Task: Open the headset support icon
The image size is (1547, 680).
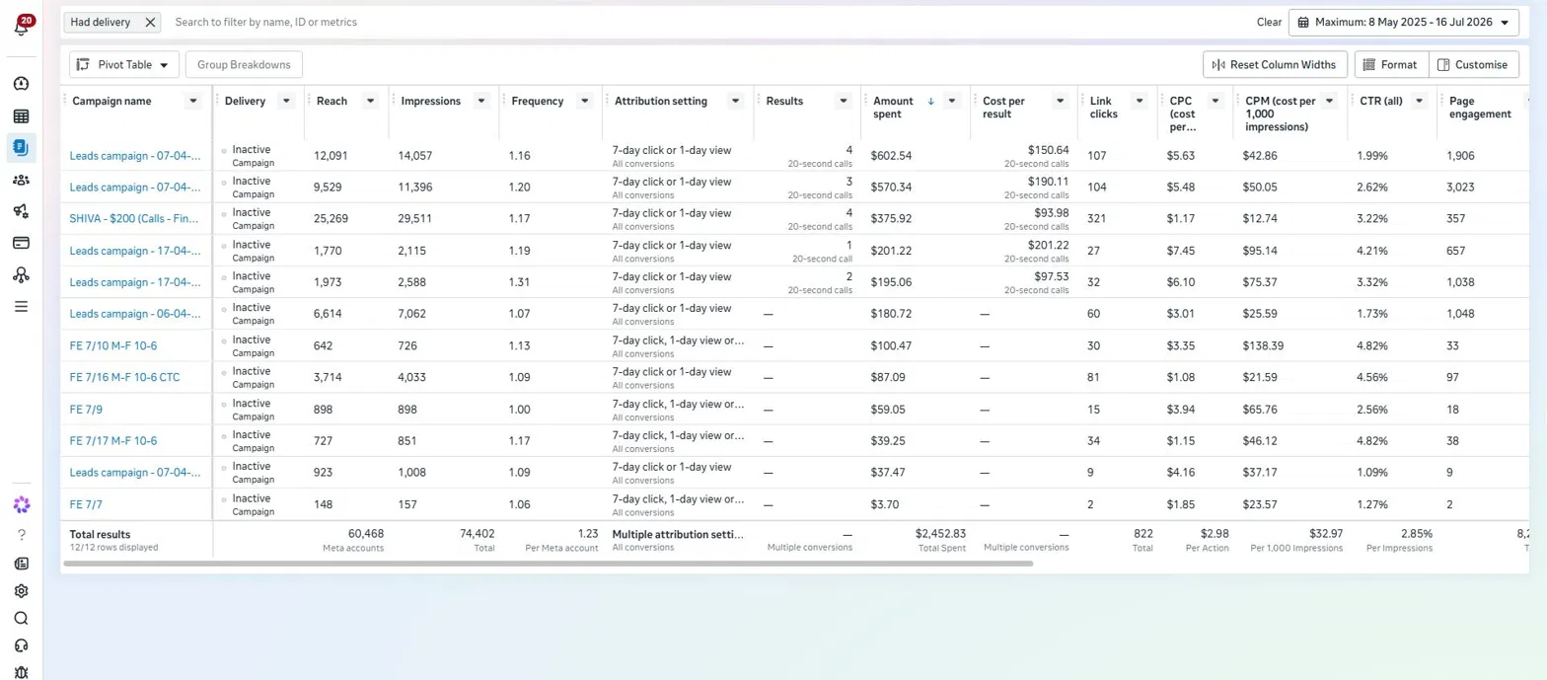Action: [22, 646]
